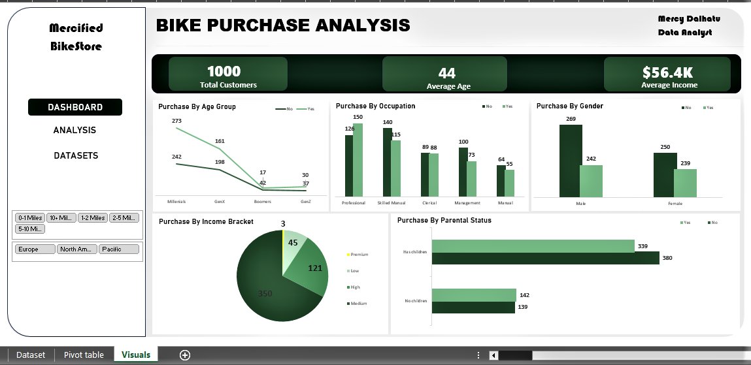
Task: Go to the ANALYSIS page
Action: (x=75, y=130)
